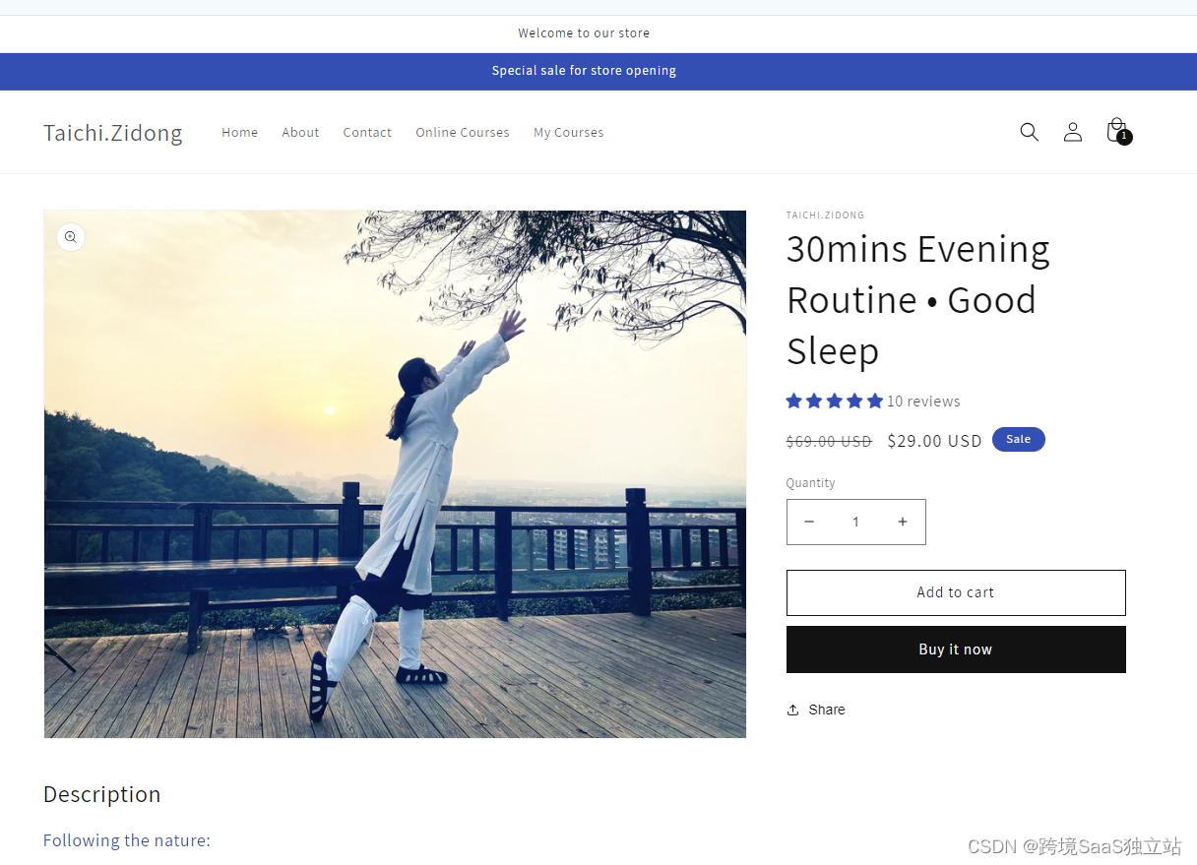Open the search magnifier icon in header
This screenshot has width=1197, height=865.
click(1029, 132)
